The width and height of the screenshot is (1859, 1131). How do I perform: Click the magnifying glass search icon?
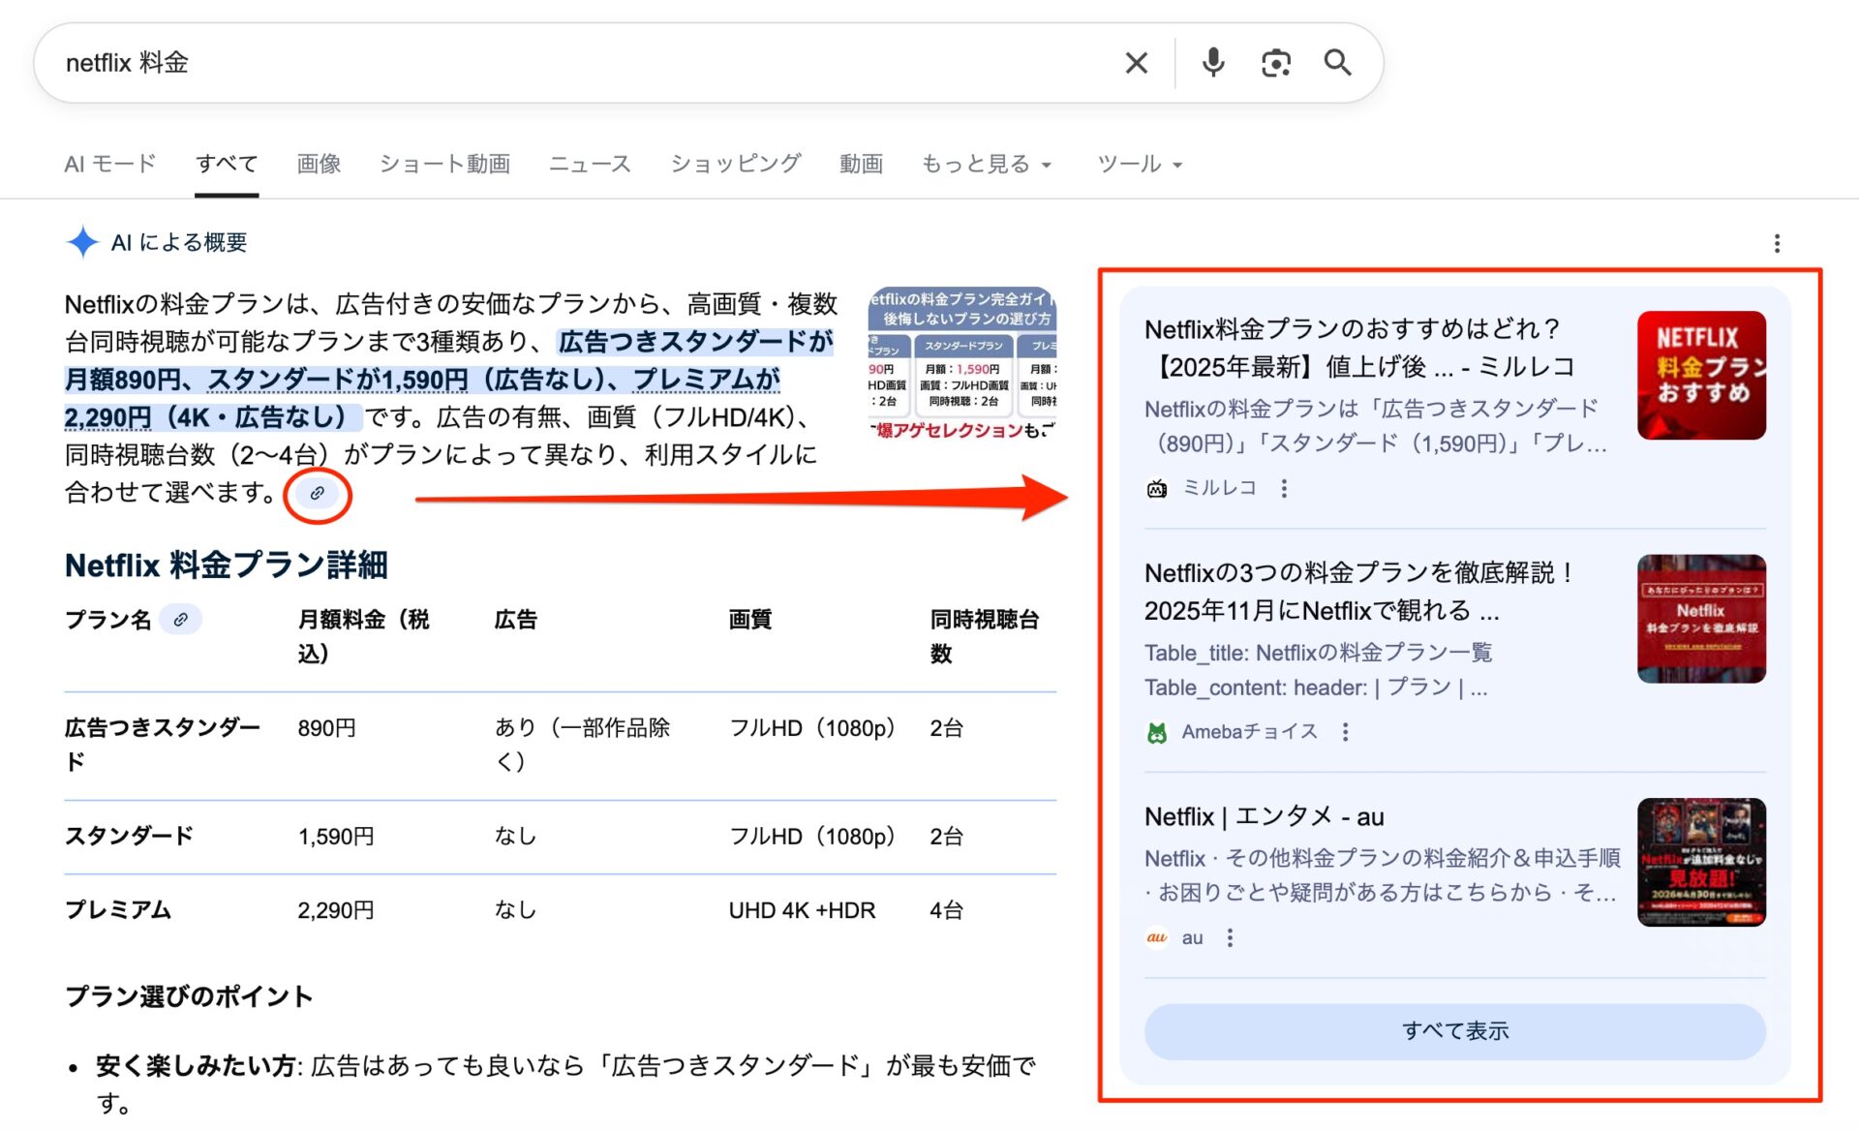tap(1338, 62)
